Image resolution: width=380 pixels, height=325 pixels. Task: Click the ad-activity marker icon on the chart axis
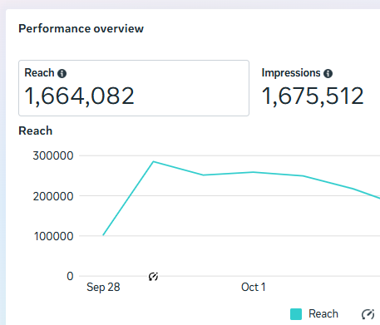[153, 276]
